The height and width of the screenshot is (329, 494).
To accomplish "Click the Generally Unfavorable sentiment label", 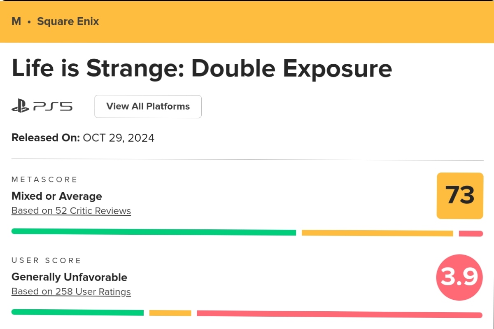I will (x=69, y=277).
